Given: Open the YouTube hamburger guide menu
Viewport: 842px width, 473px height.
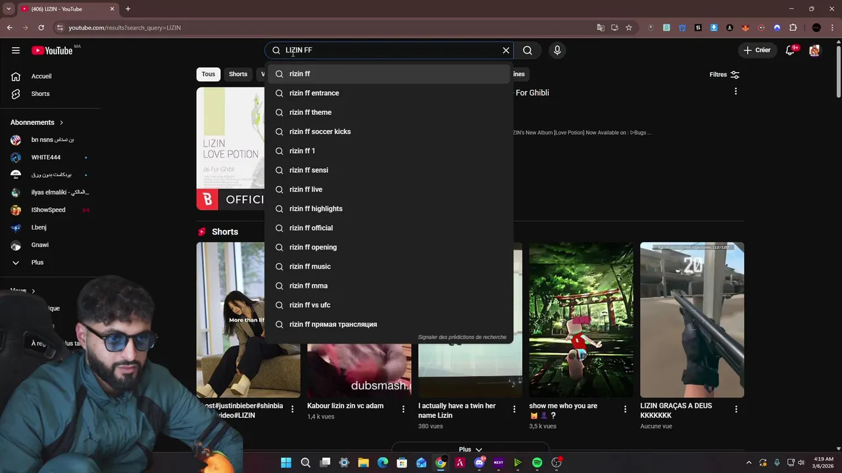Looking at the screenshot, I should tap(16, 51).
